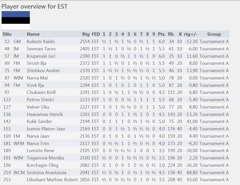Select the Seeman Tarvo name entry

[41, 49]
